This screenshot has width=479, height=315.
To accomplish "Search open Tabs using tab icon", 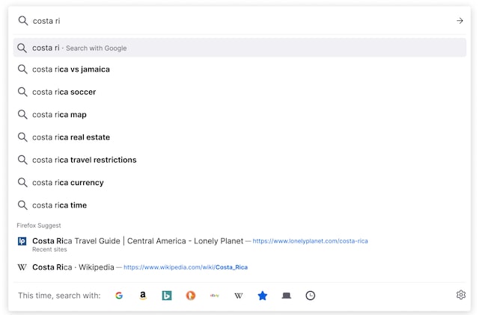I will (x=287, y=296).
